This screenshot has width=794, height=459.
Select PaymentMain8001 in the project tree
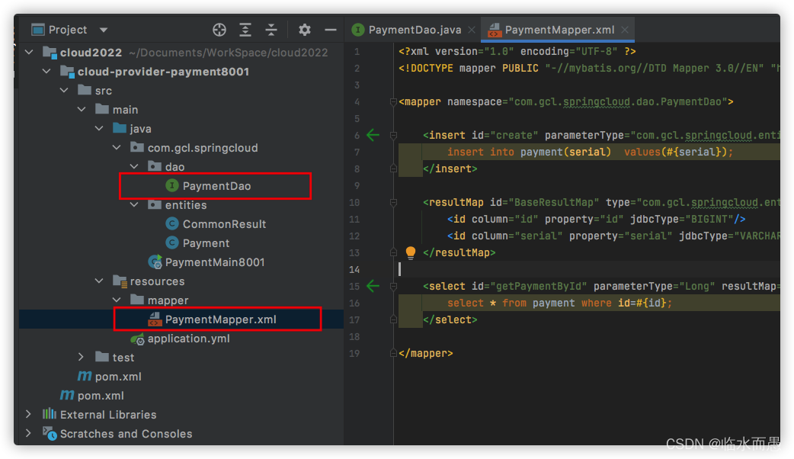click(x=215, y=262)
